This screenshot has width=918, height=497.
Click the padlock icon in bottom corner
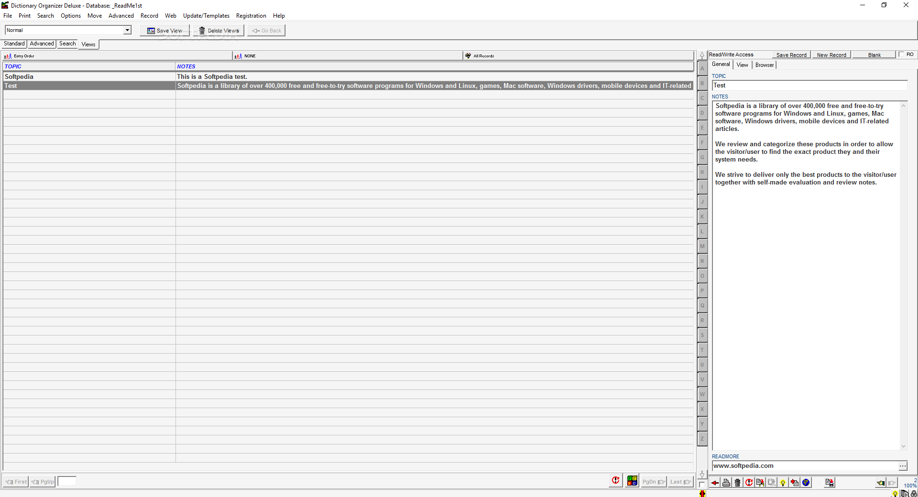(914, 494)
